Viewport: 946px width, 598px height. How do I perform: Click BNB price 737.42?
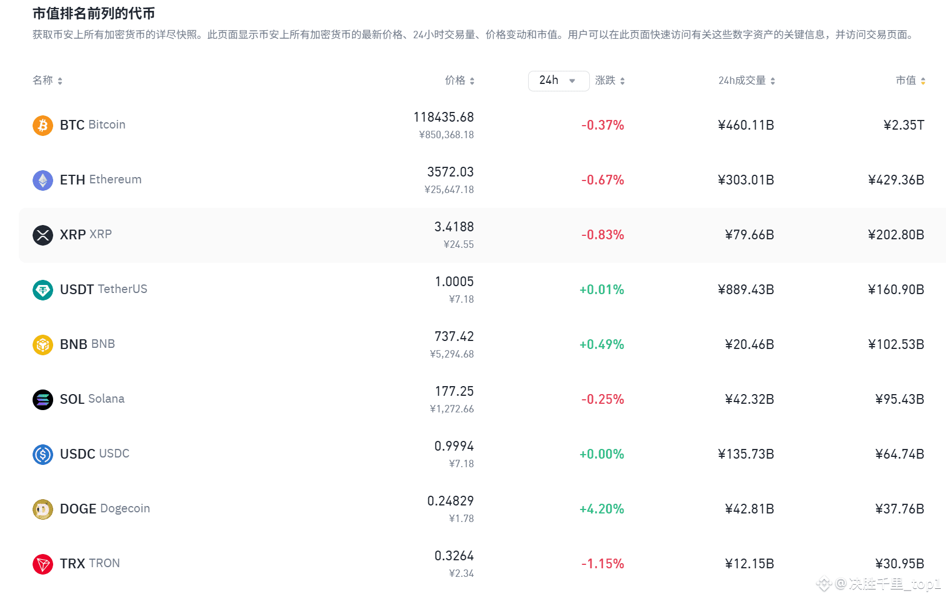(454, 336)
